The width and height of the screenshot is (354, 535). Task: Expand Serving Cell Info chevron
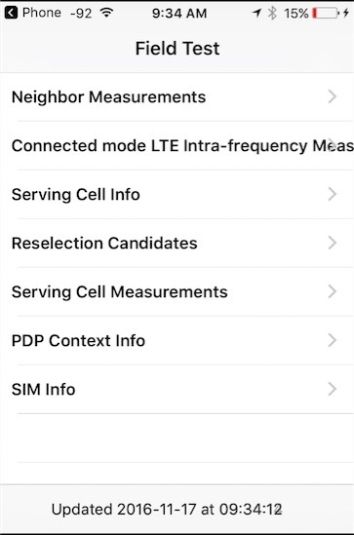[x=333, y=194]
